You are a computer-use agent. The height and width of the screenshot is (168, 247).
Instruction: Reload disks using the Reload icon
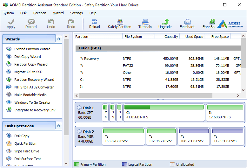94,22
